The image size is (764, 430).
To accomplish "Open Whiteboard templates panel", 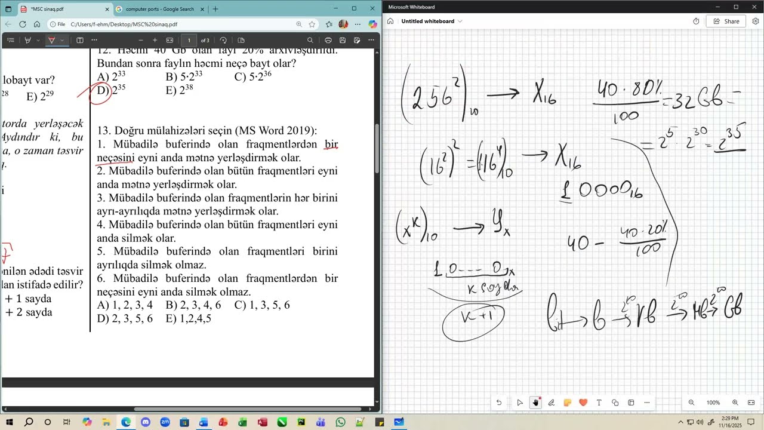I will tap(631, 403).
